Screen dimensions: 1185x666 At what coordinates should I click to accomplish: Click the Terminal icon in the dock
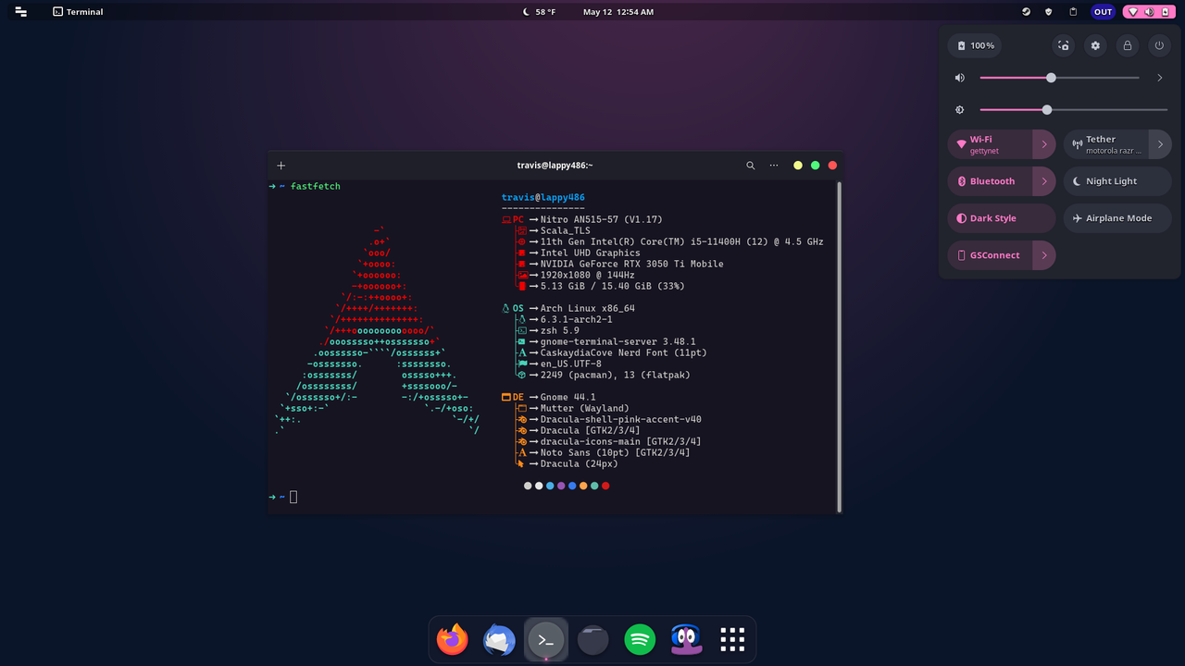tap(545, 639)
